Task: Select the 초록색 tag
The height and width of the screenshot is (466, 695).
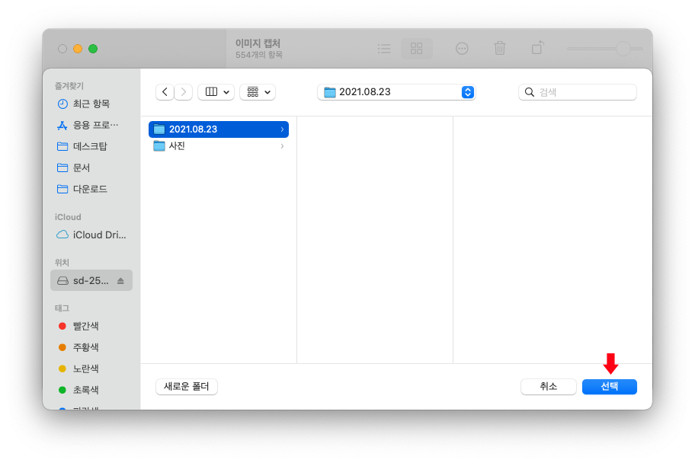Action: pos(91,390)
